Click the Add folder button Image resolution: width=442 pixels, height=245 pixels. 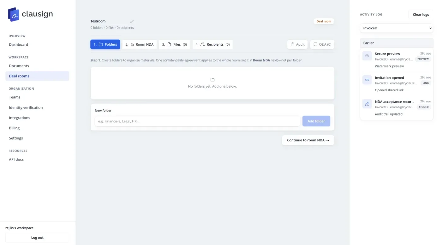316,121
